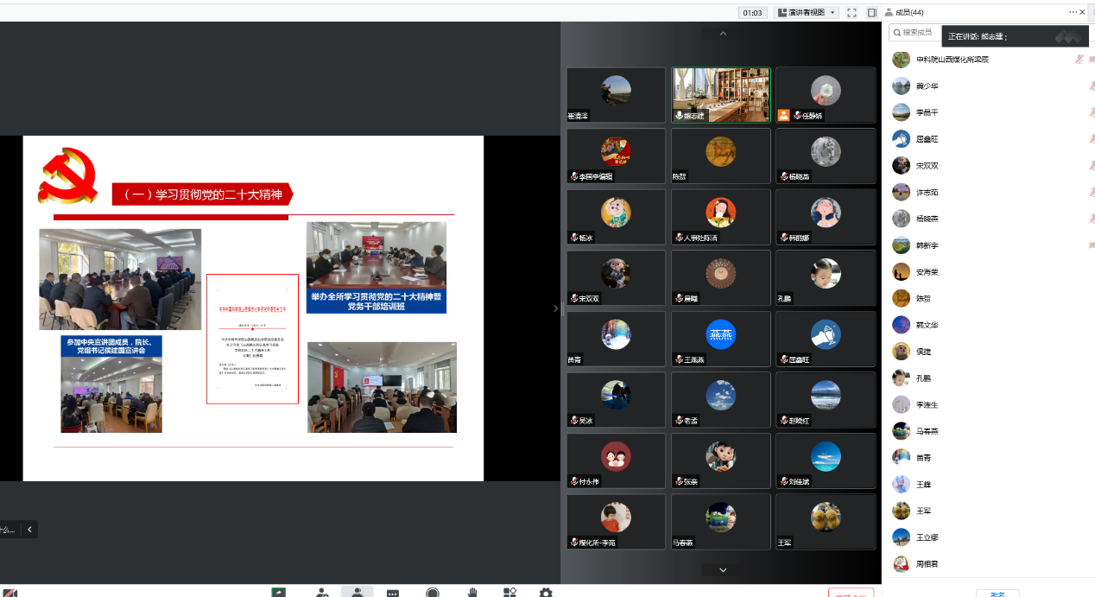
Task: Open the 演讲者视图 view dropdown
Action: tap(808, 12)
